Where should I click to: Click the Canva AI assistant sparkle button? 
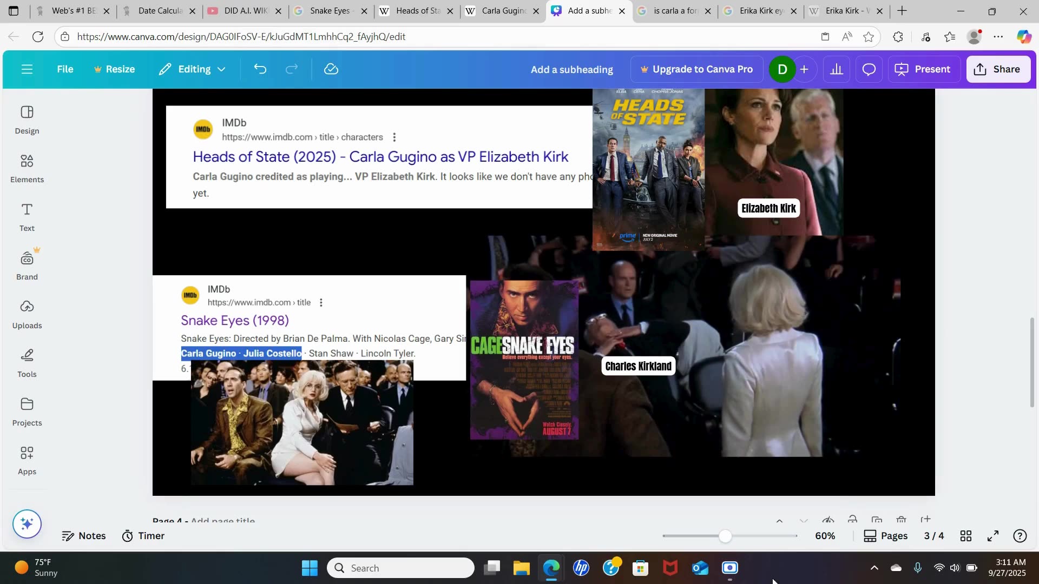coord(27,523)
